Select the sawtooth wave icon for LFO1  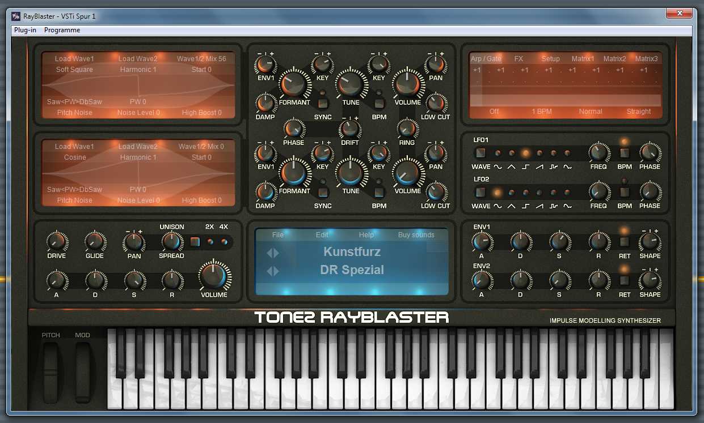(539, 167)
